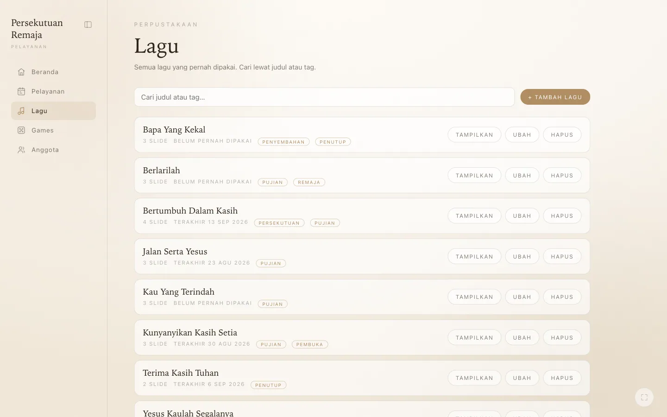Click the song title Jalan Serta Yesus

[175, 252]
